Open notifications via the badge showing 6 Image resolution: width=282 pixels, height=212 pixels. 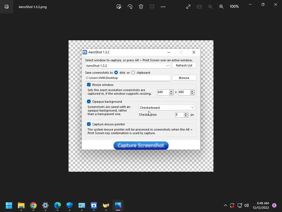pos(274,205)
